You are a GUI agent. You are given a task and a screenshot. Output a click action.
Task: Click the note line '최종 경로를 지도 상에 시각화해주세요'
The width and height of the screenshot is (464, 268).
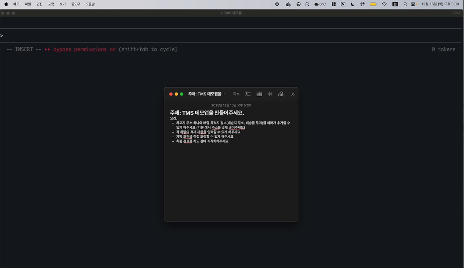point(202,141)
